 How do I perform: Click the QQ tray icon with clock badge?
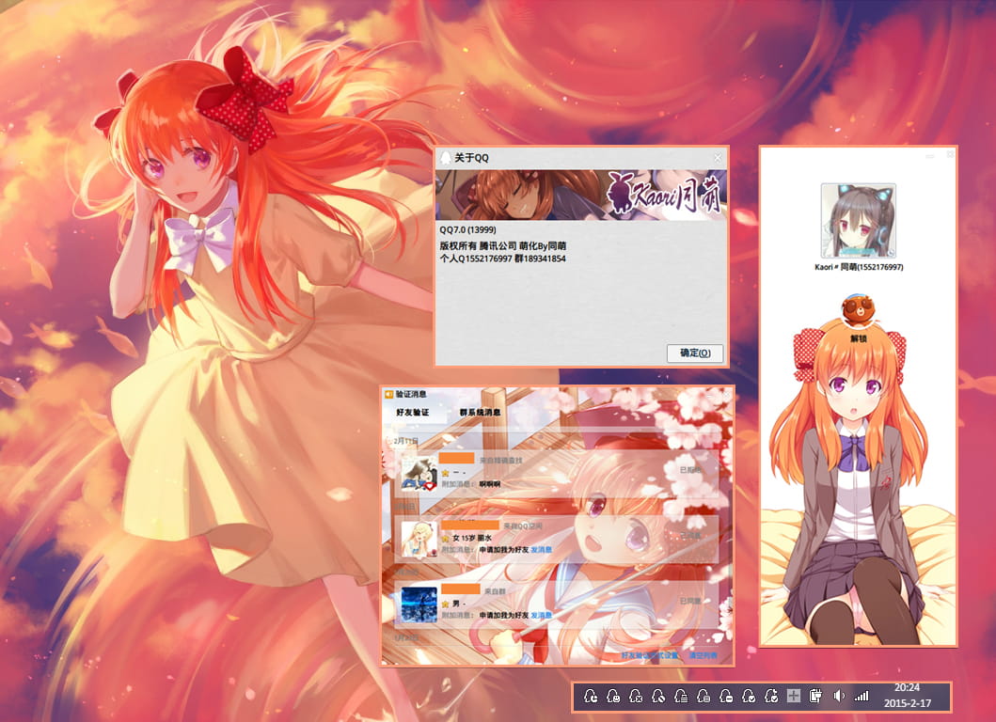(x=590, y=697)
